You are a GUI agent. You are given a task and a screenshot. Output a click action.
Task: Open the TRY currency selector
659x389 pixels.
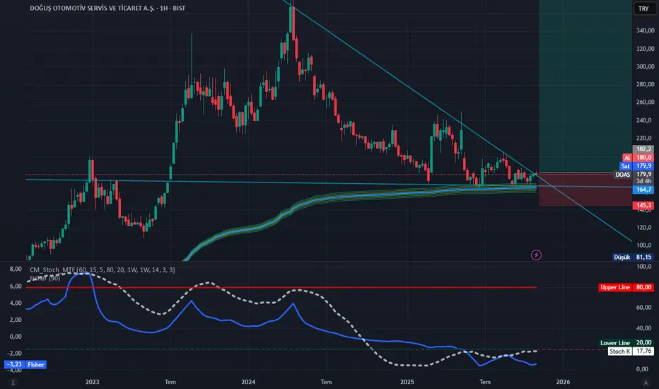643,8
